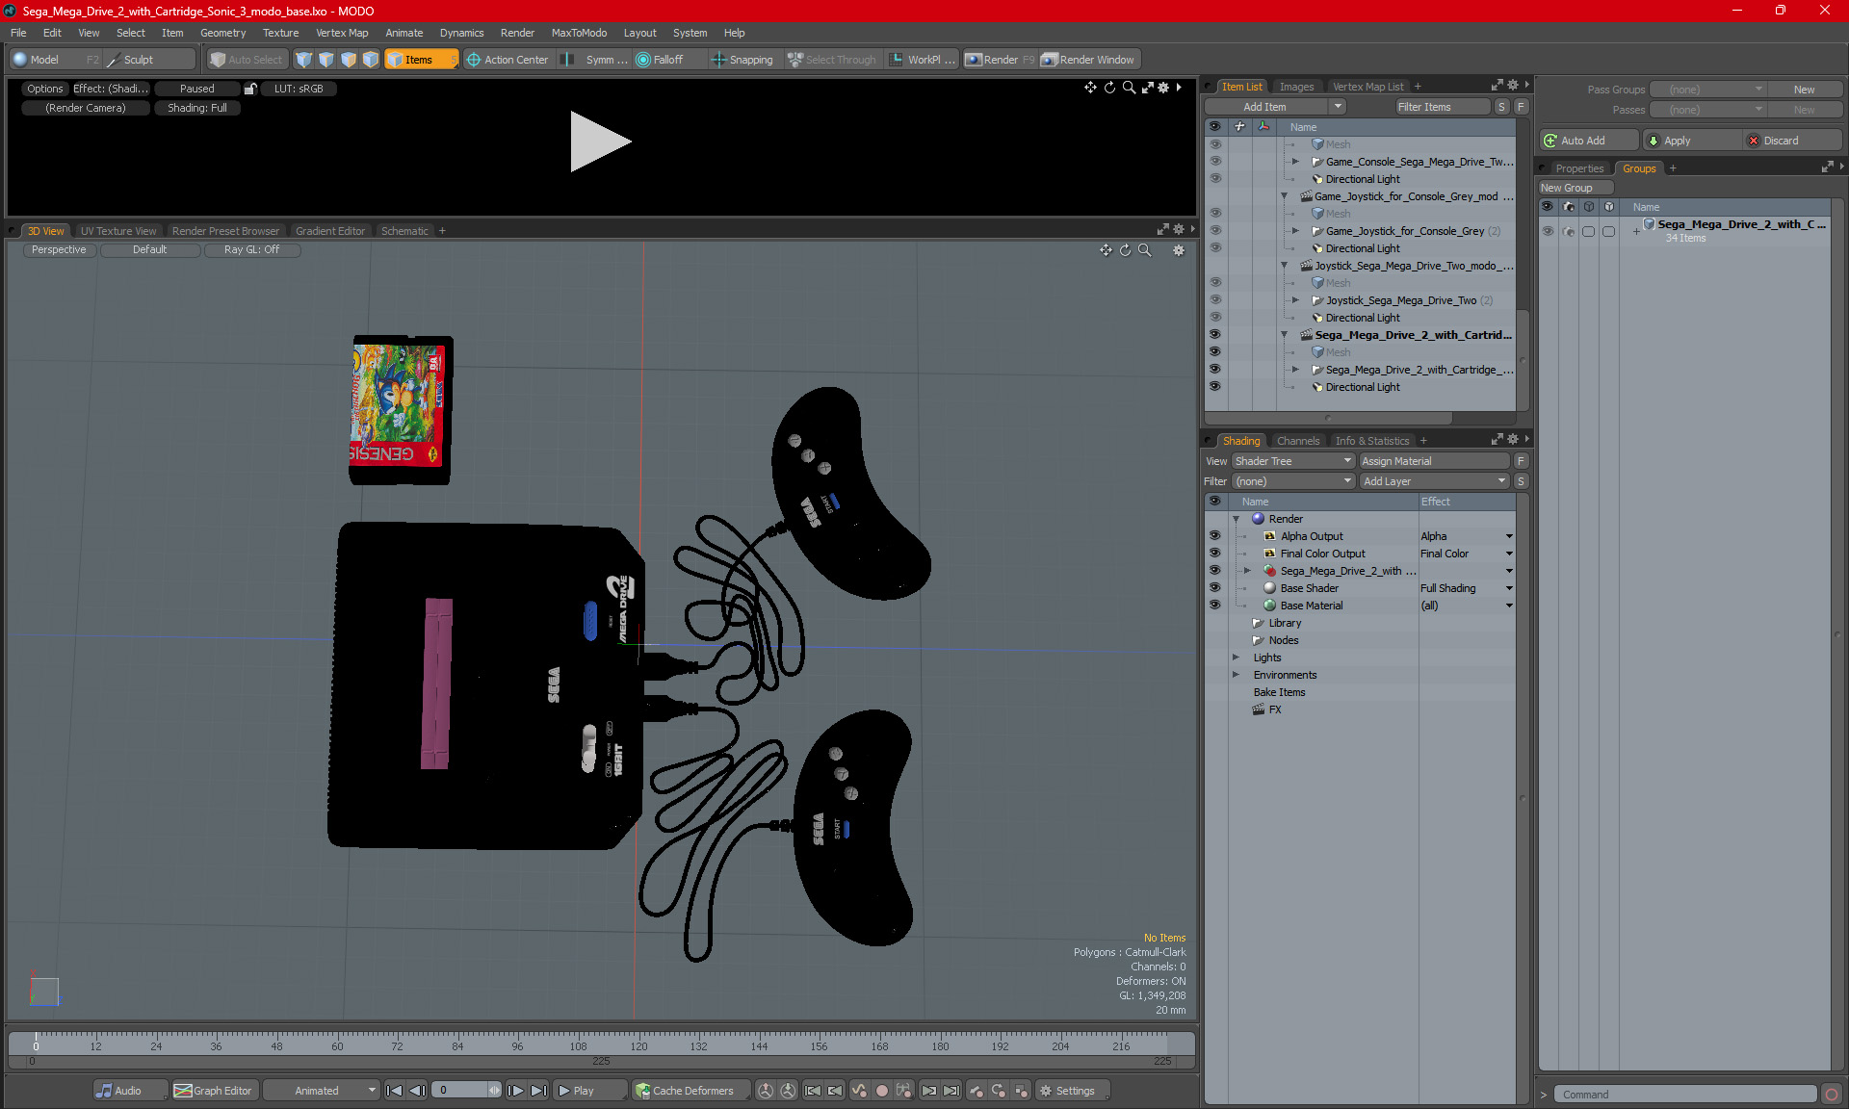Open the Geometry menu
The height and width of the screenshot is (1109, 1849).
coord(222,33)
